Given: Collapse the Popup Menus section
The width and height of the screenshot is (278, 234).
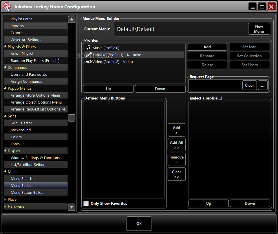Looking at the screenshot, I should (x=5, y=88).
